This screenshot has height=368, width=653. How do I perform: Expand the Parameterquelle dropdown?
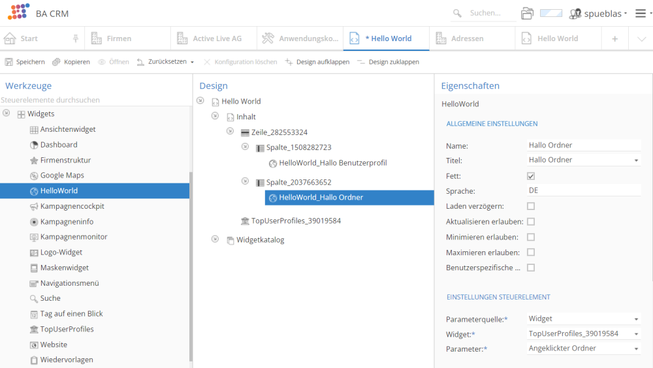pyautogui.click(x=636, y=320)
